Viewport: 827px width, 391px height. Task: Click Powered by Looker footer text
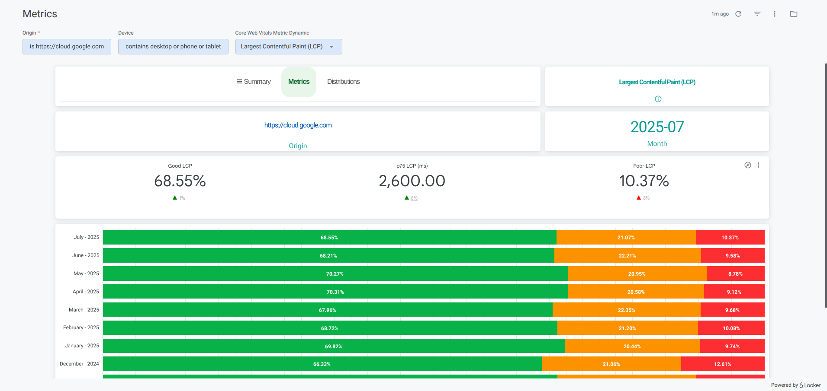(x=795, y=385)
